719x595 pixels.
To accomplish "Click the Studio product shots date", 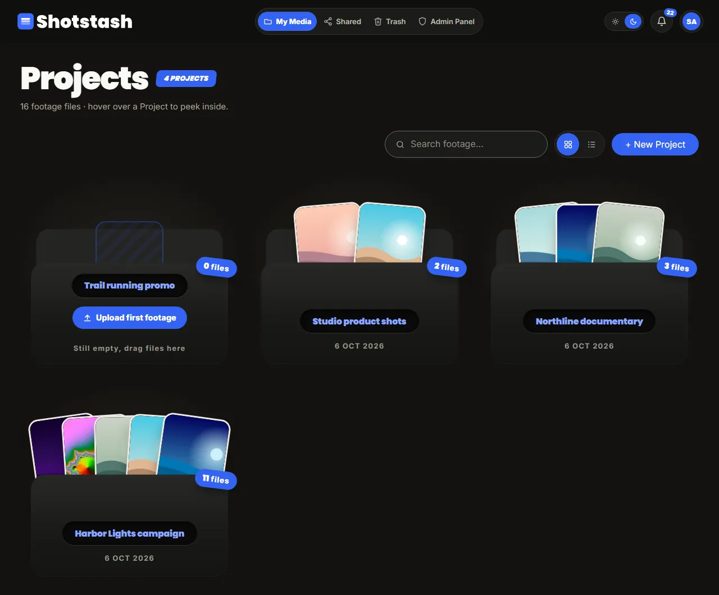I will 359,346.
